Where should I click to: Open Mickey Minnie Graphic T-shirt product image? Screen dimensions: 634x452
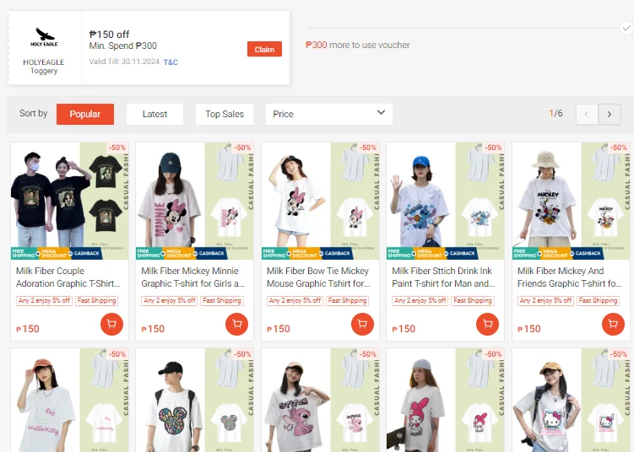pos(195,201)
